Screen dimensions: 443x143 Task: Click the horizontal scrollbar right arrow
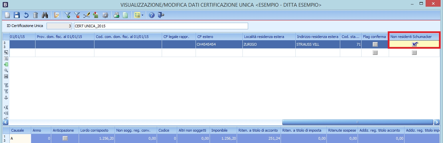coord(437,122)
